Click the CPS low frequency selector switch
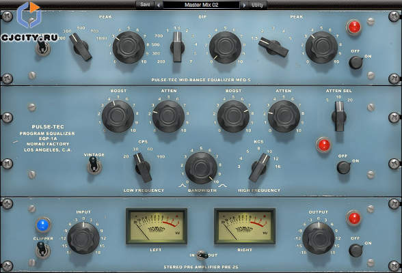The height and width of the screenshot is (273, 402). click(142, 168)
